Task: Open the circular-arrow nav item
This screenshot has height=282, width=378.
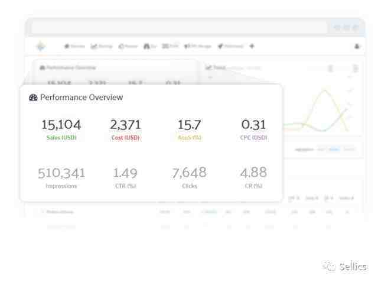Action: pos(128,46)
